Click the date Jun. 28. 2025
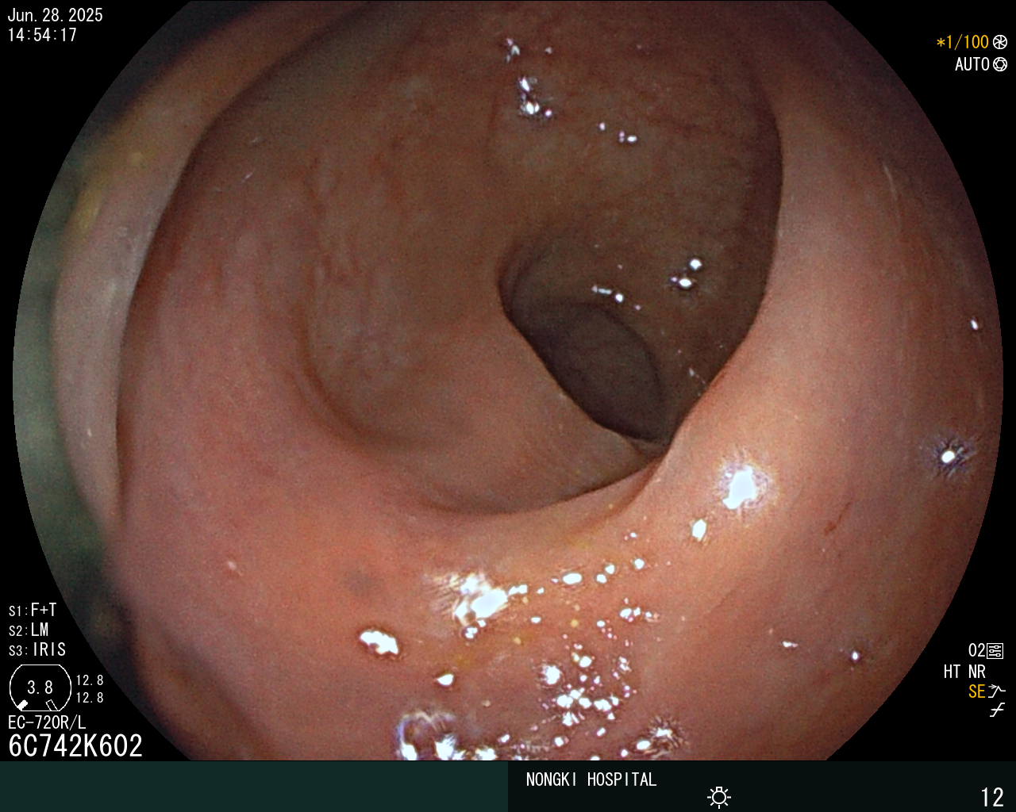This screenshot has height=812, width=1016. 55,15
